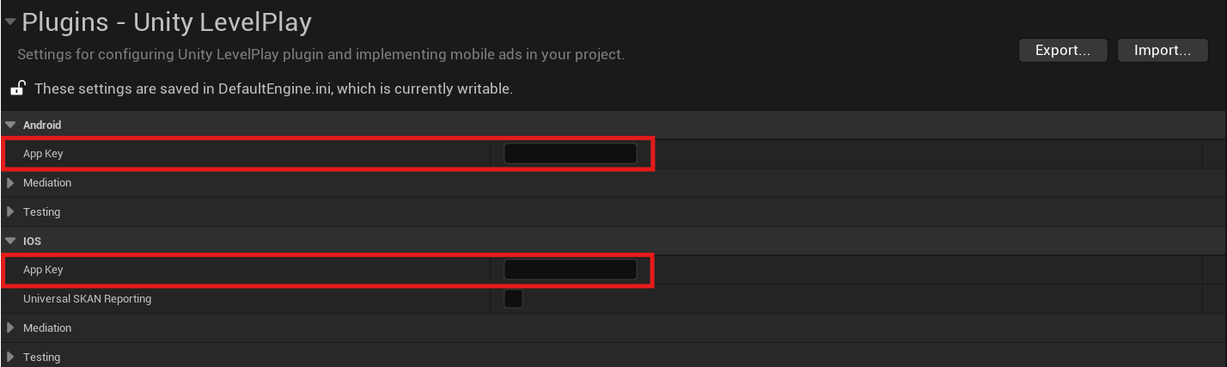
Task: Focus the iOS App Key input field
Action: click(570, 270)
